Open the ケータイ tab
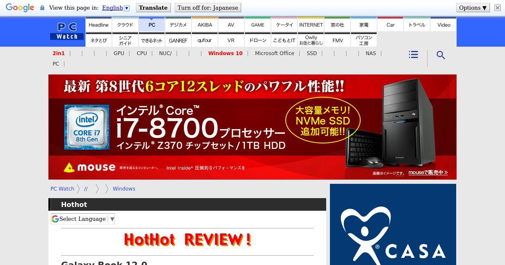 pyautogui.click(x=284, y=24)
